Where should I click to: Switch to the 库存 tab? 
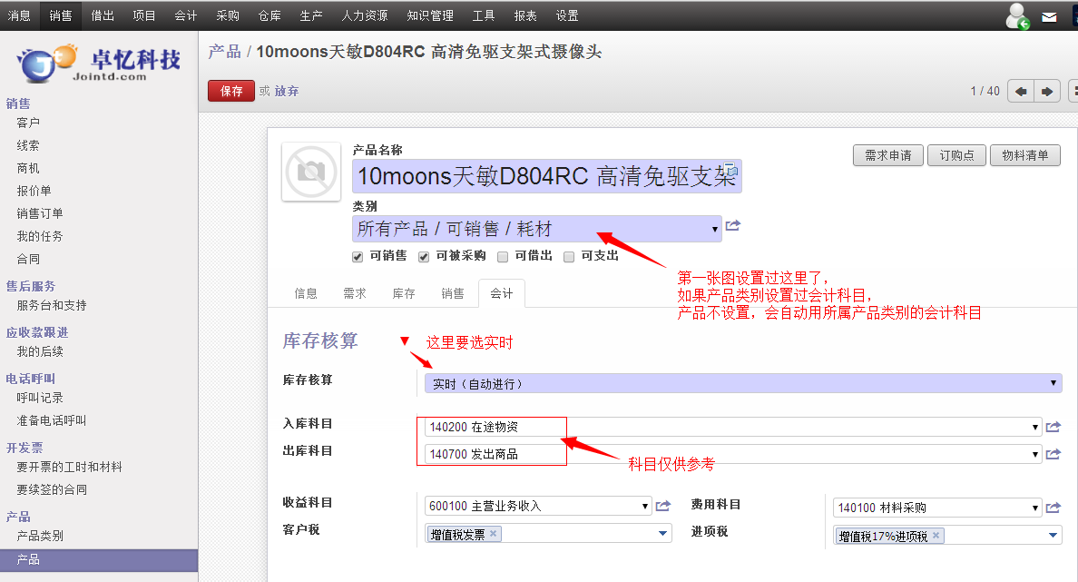click(404, 294)
